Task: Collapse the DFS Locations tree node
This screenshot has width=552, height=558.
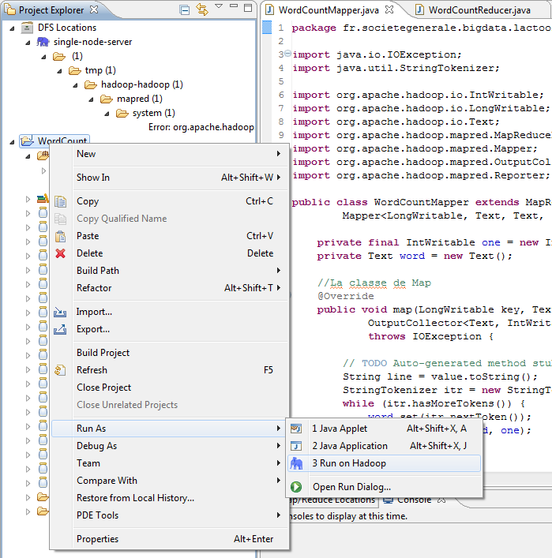Action: click(x=13, y=28)
